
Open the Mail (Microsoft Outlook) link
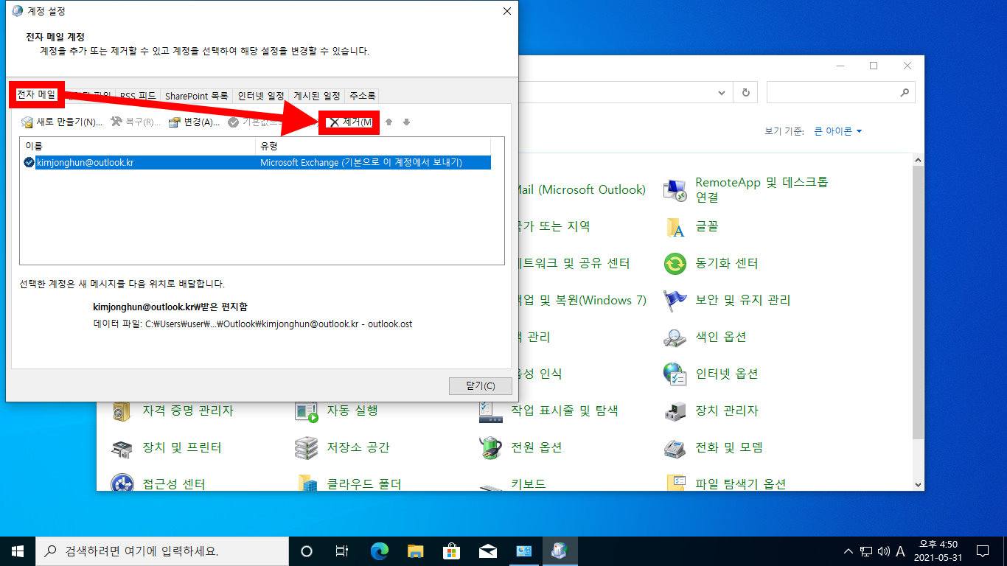(x=582, y=190)
